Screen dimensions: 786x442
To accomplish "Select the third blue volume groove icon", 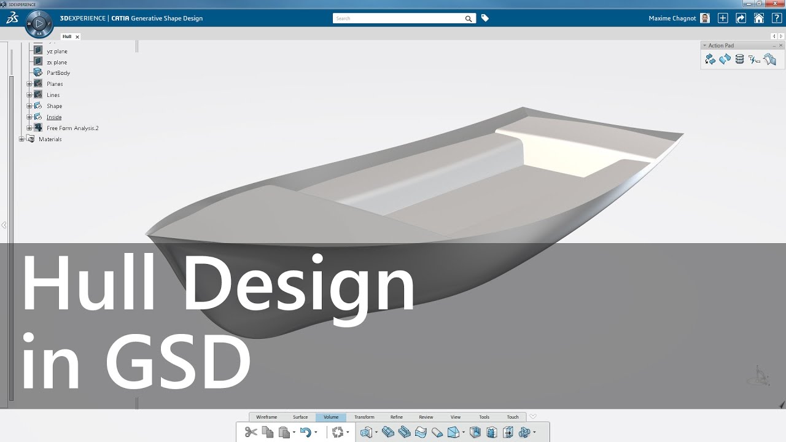I will (404, 432).
